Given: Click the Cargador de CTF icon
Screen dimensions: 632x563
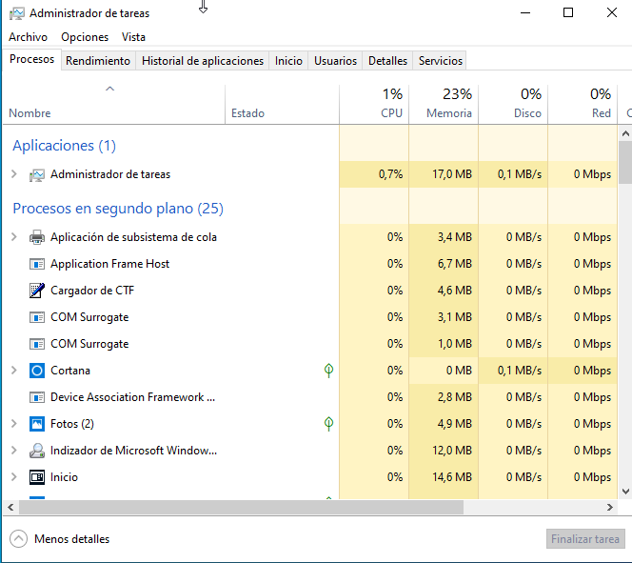Looking at the screenshot, I should (x=37, y=291).
